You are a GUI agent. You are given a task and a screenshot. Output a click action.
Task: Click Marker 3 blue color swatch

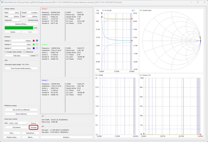(34, 48)
